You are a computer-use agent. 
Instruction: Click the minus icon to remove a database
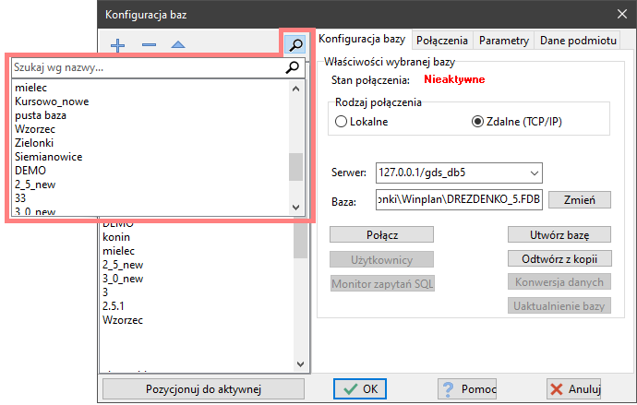coord(149,44)
